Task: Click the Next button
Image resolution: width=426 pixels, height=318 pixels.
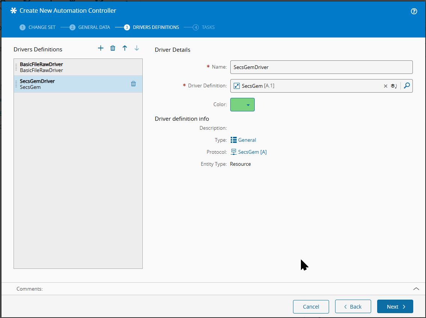Action: point(395,306)
